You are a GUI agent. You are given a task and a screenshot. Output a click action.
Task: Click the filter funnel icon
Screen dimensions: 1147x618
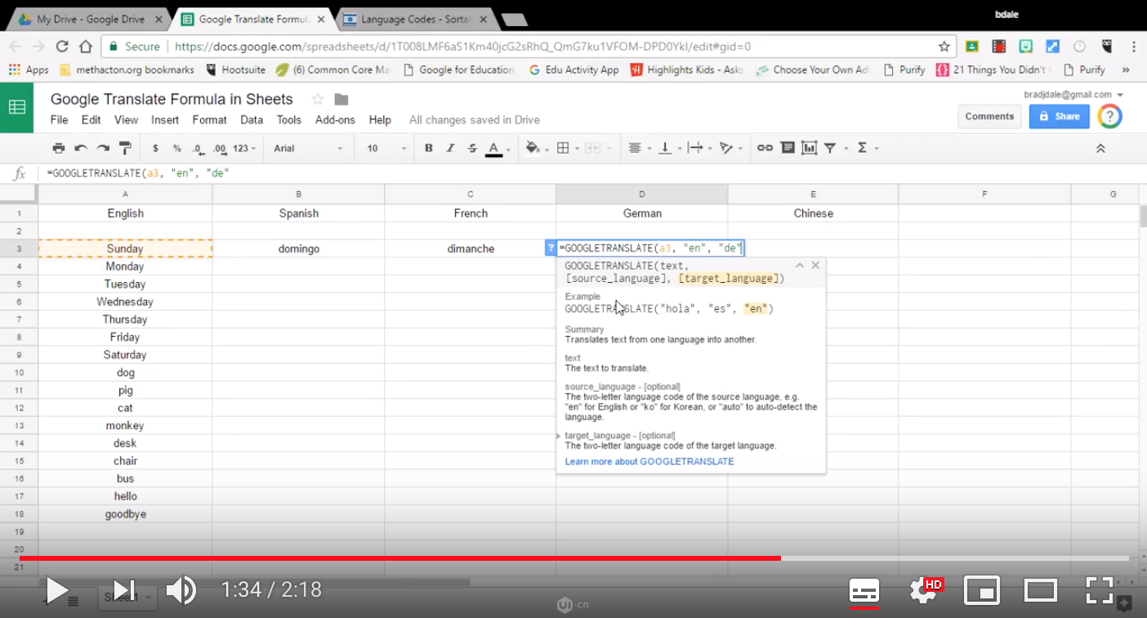830,148
